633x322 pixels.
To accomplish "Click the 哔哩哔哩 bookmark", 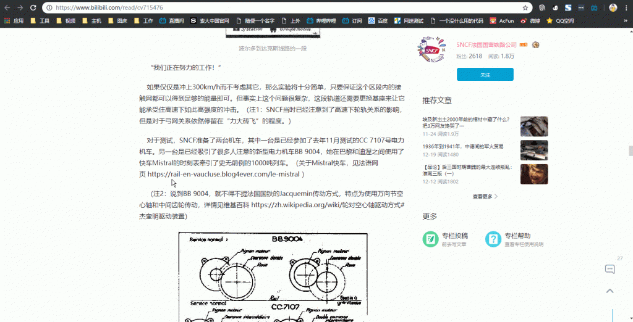I will coord(321,20).
